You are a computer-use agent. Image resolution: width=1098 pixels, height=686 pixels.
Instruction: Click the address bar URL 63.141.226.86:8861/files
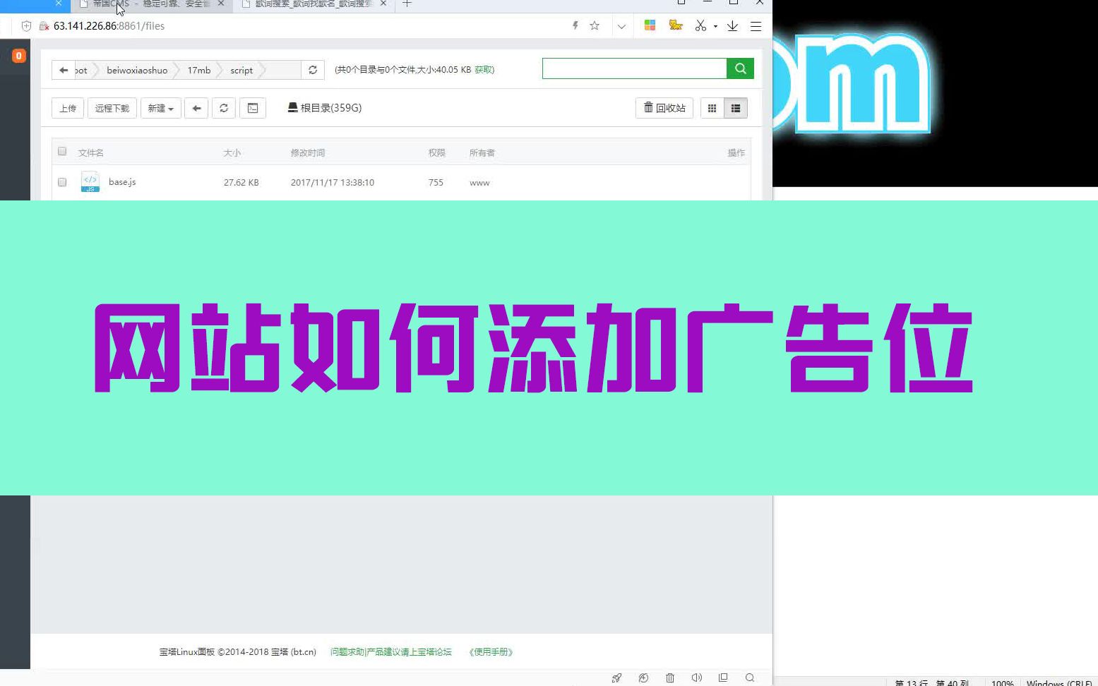point(109,26)
